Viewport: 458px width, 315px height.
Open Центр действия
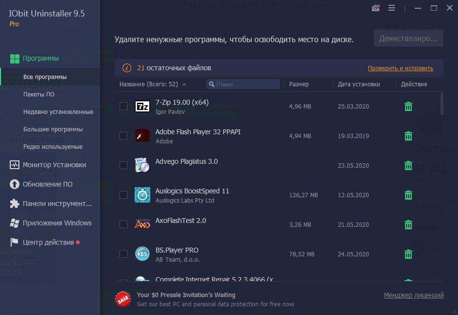pyautogui.click(x=48, y=242)
